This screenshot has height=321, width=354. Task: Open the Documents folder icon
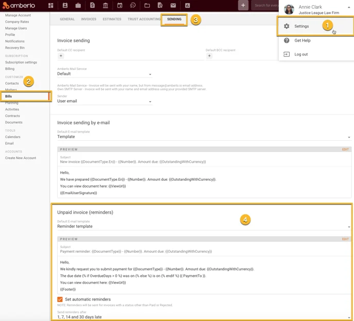coord(147,6)
